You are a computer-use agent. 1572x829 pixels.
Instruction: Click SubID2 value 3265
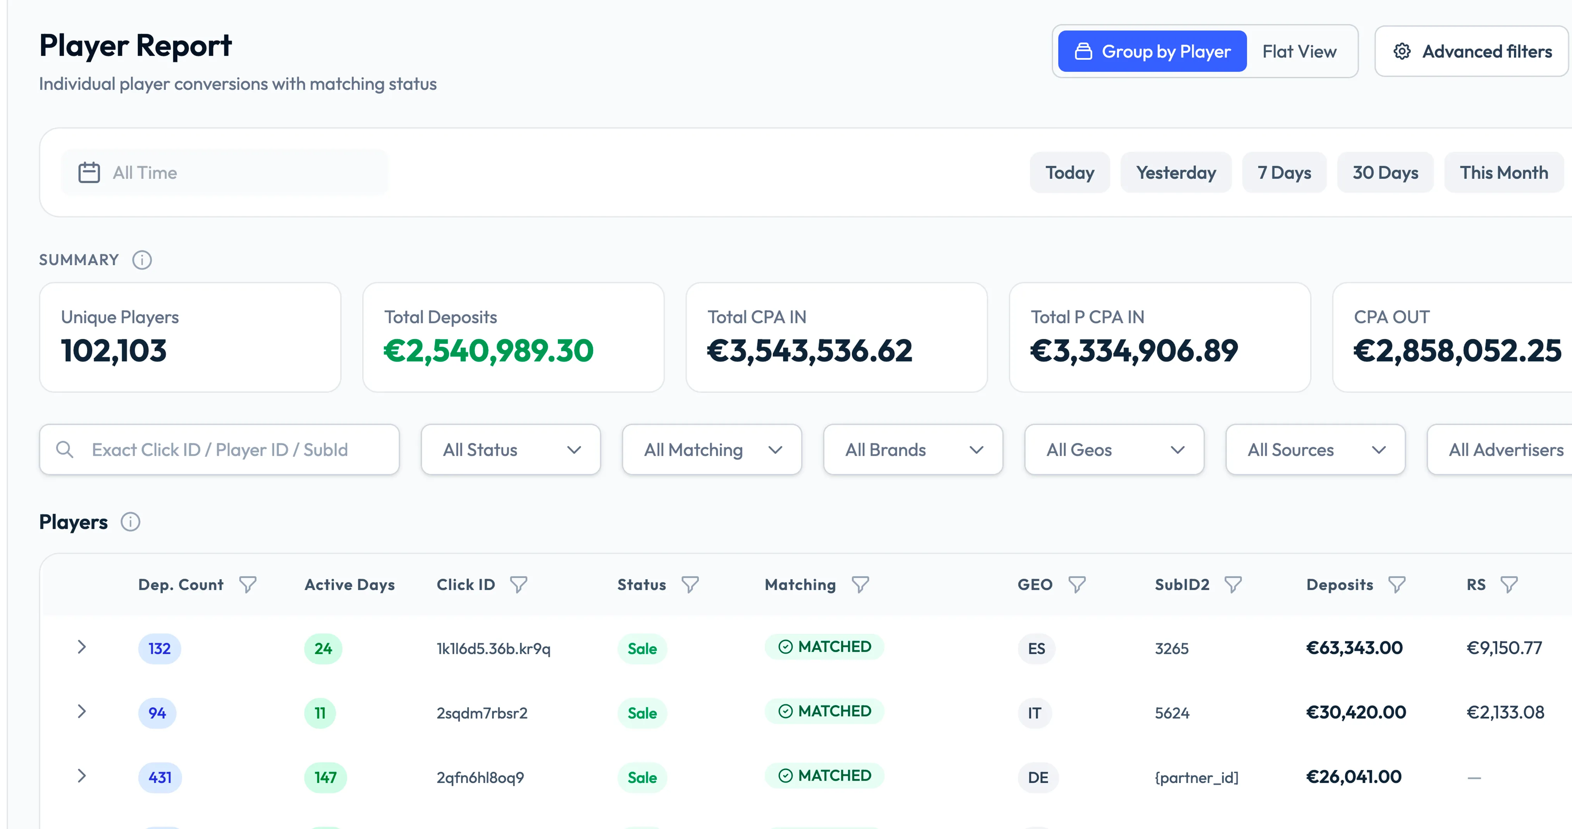(1172, 649)
